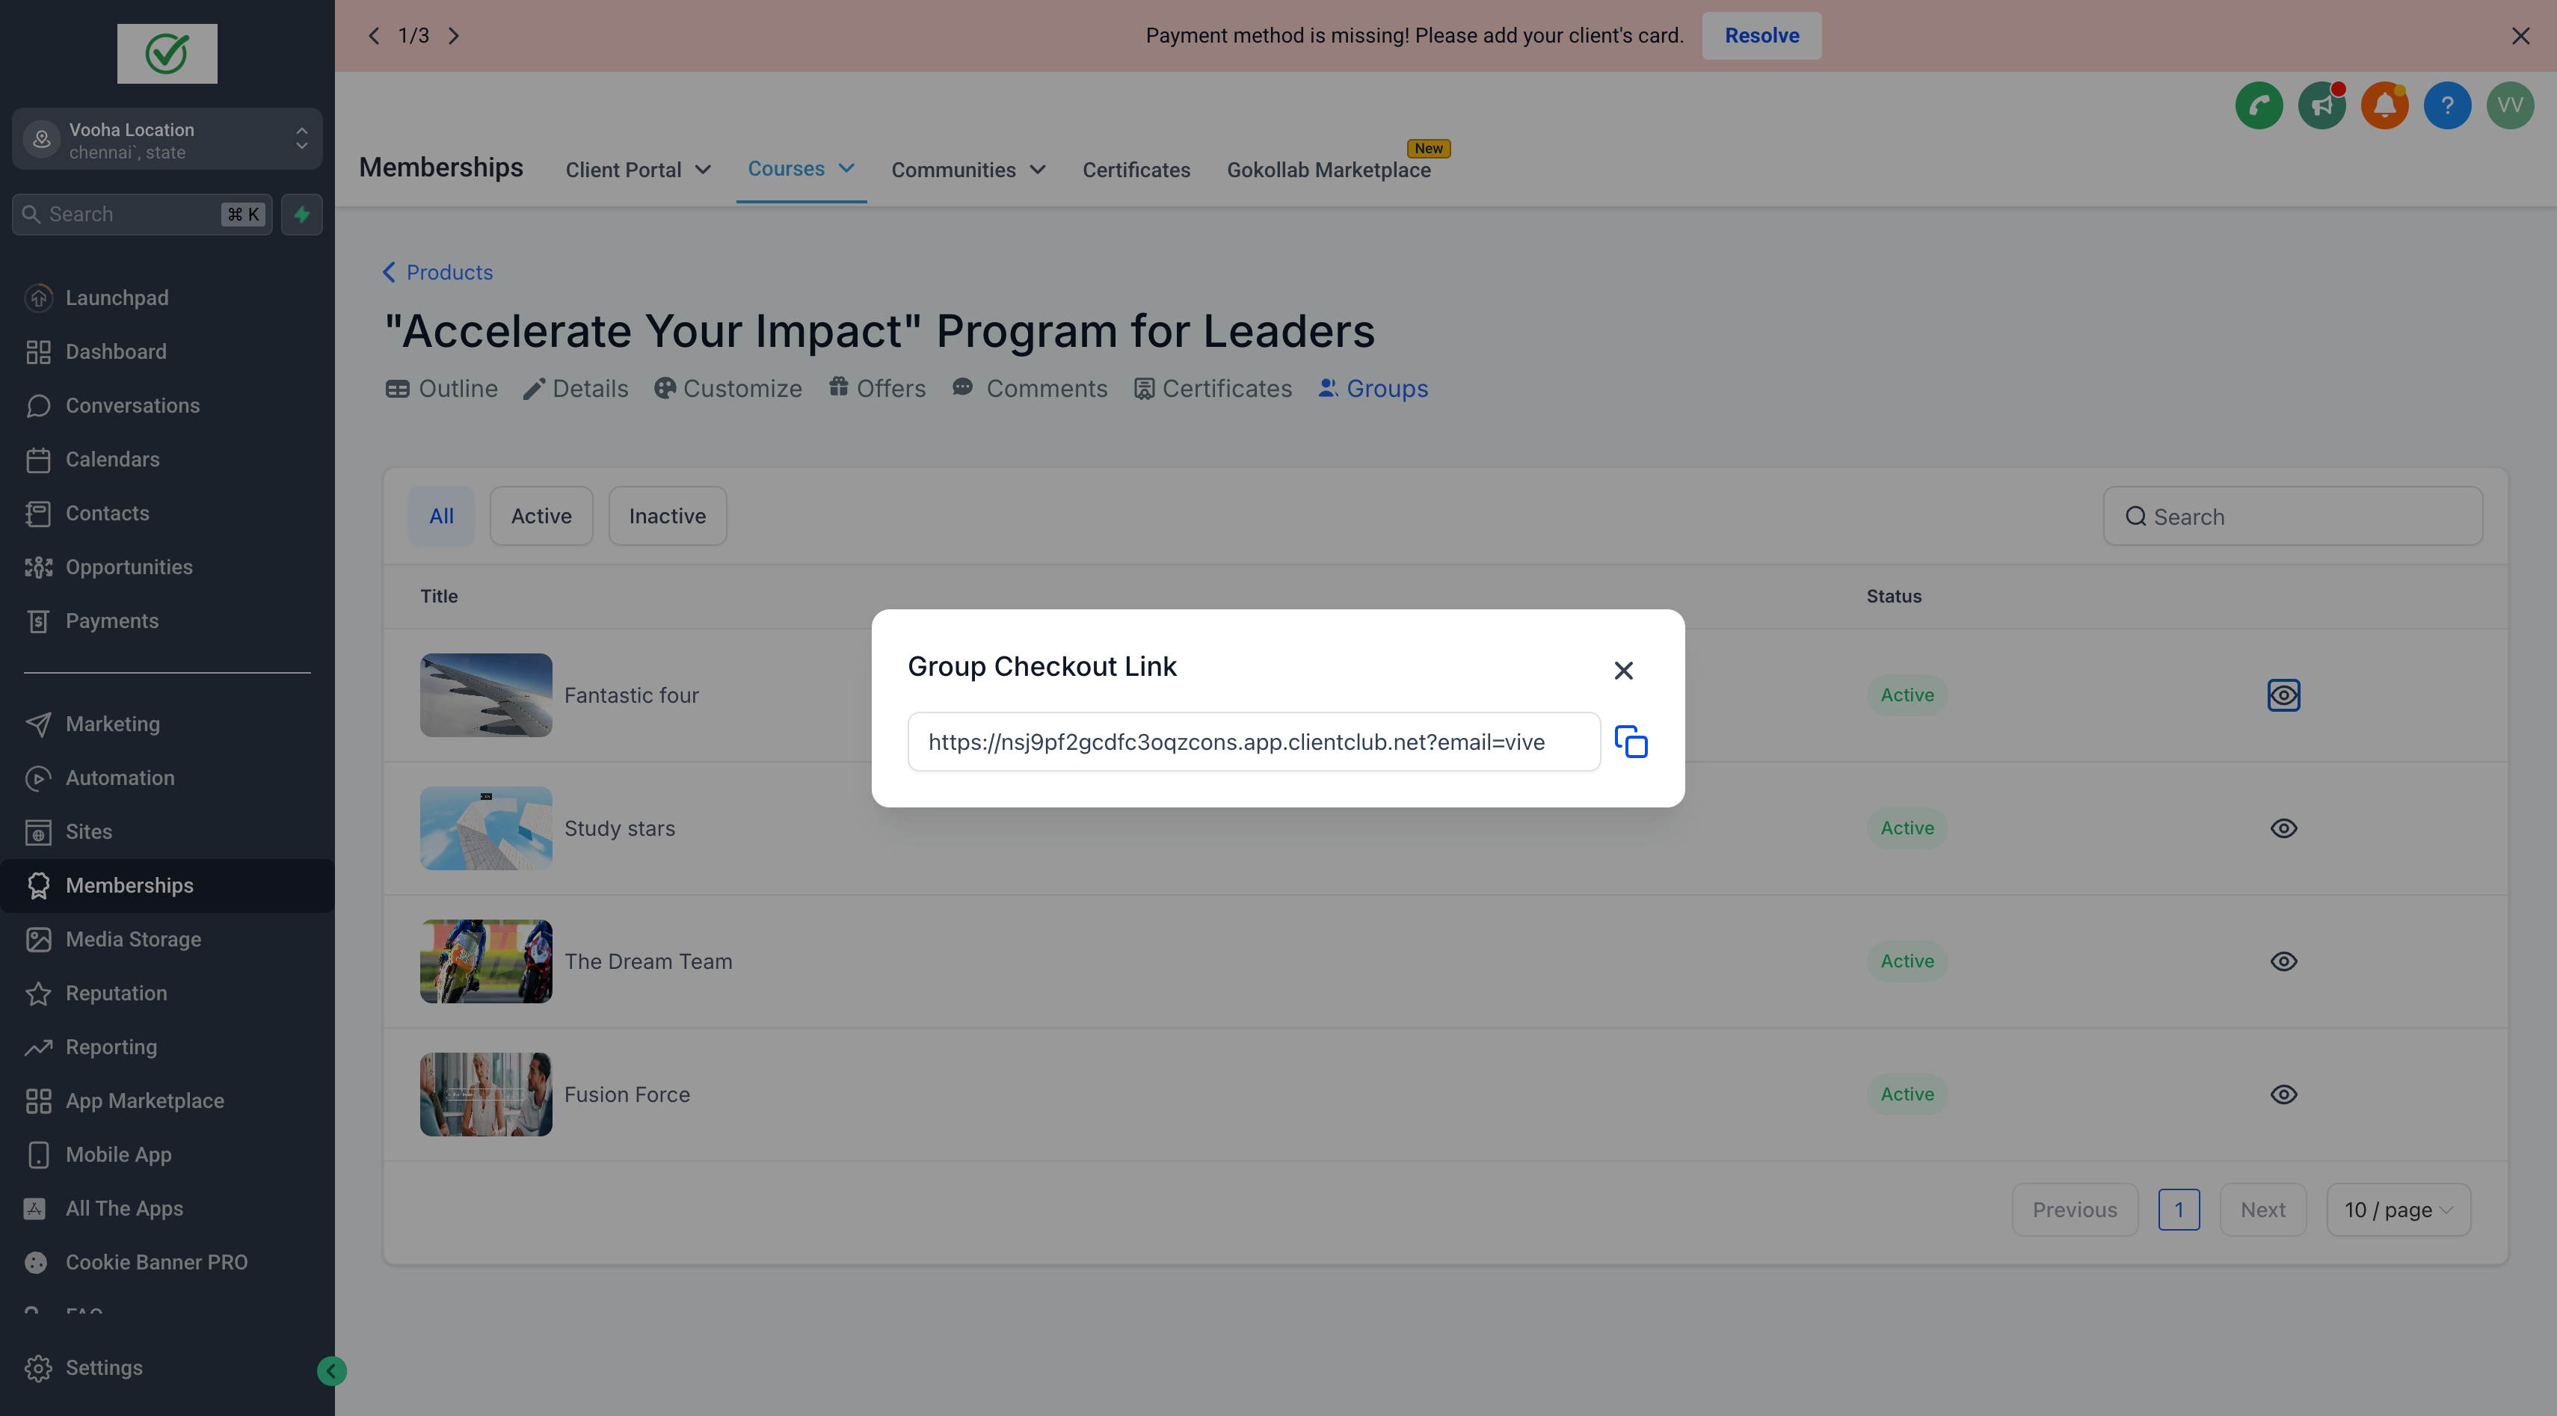Toggle eye icon for The Dream Team
Screen dimensions: 2557x1416
pos(2283,961)
